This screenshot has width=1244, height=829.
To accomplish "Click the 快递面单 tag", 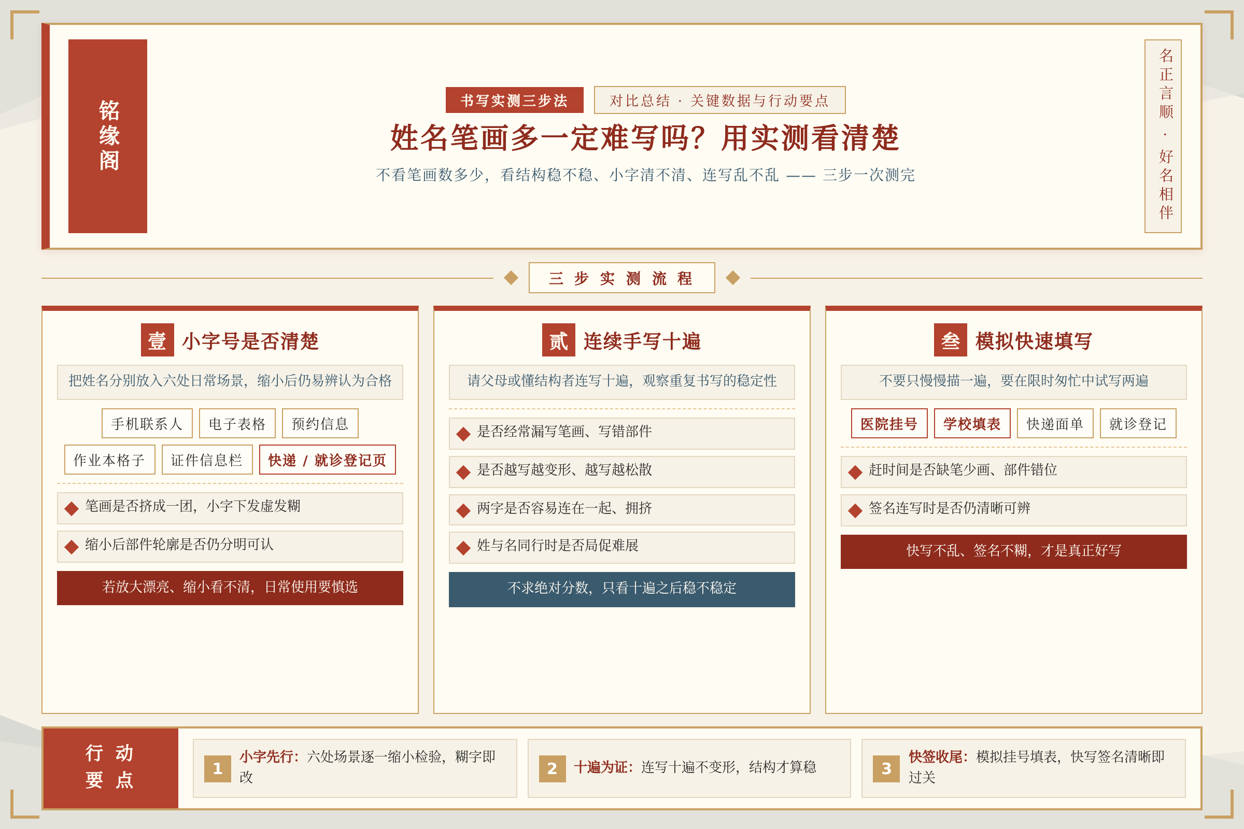I will click(x=1055, y=423).
